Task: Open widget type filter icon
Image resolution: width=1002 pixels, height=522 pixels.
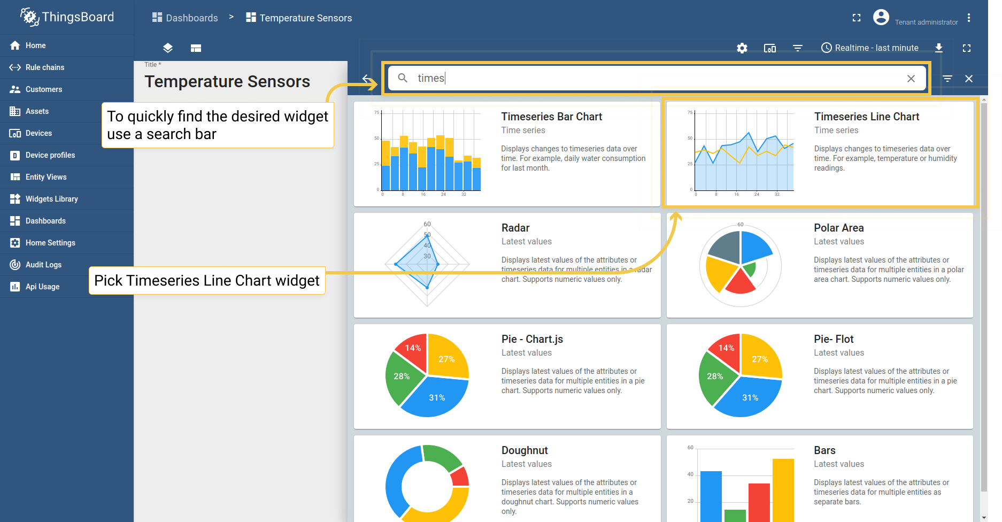Action: pos(947,79)
